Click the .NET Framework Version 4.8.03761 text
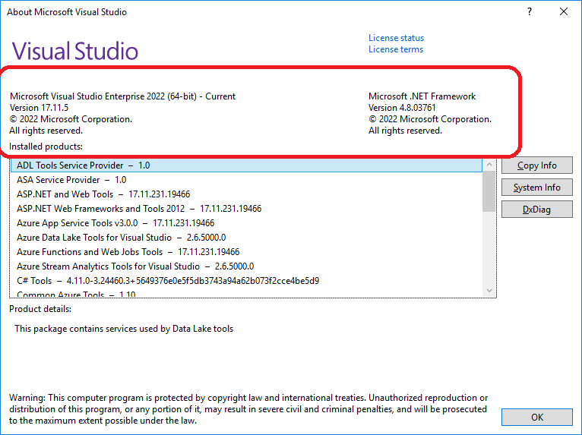This screenshot has height=435, width=582. (x=402, y=108)
